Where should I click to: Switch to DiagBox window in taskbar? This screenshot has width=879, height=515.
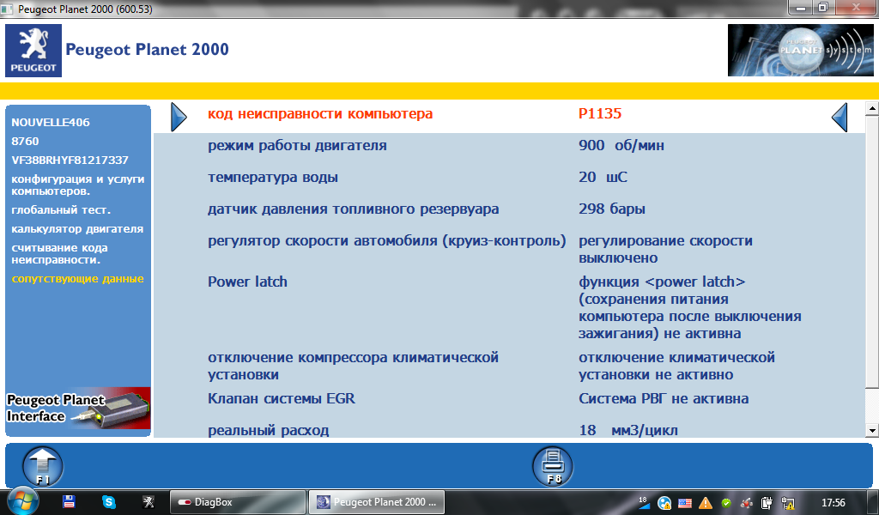238,502
